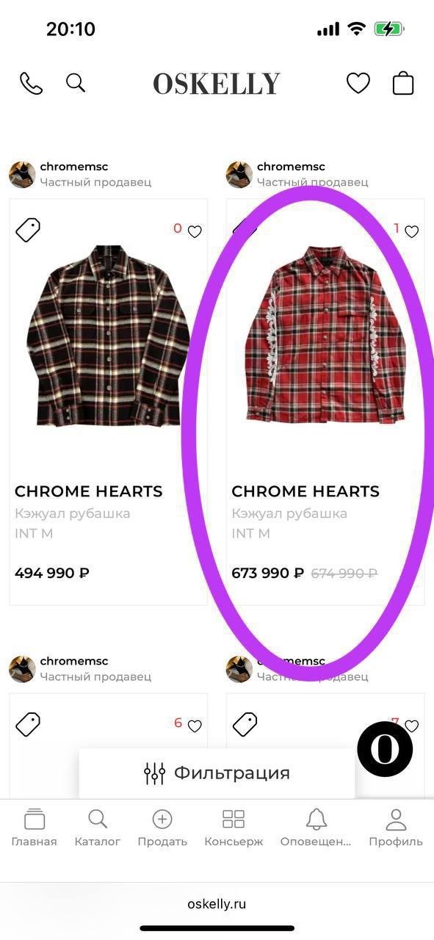The width and height of the screenshot is (434, 940).
Task: Tap the black round O chat button
Action: (x=385, y=749)
